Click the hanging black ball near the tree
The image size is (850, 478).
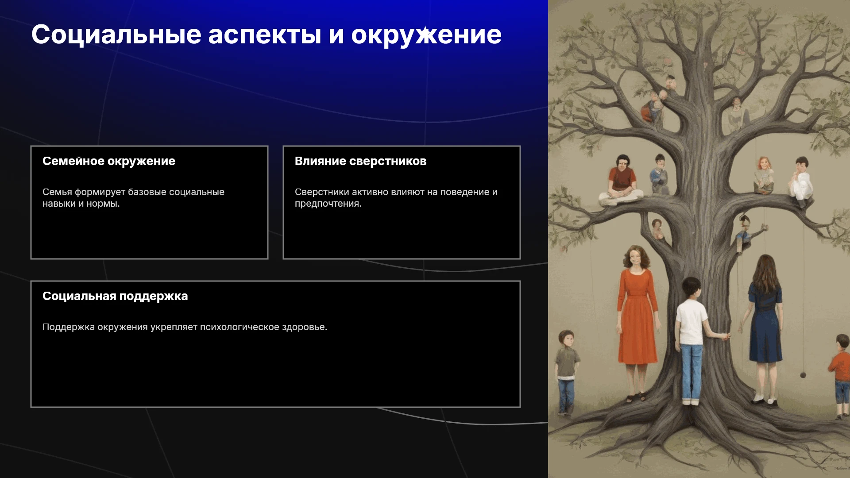click(803, 375)
